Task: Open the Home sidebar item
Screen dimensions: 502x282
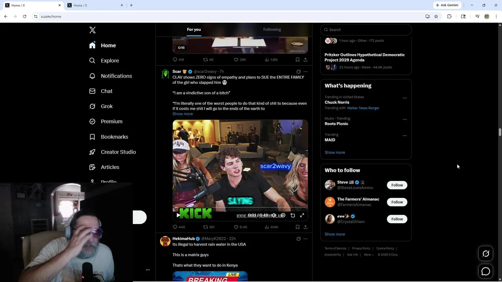Action: tap(102, 45)
